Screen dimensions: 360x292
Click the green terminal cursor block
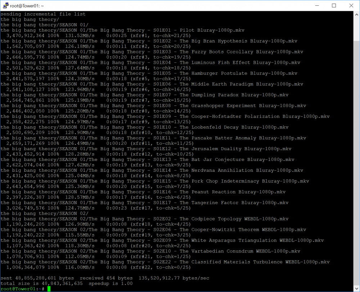click(49, 289)
